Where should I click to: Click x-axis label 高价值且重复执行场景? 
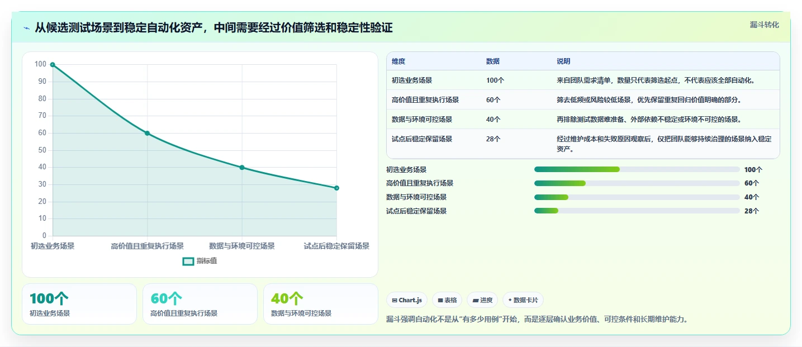[147, 246]
